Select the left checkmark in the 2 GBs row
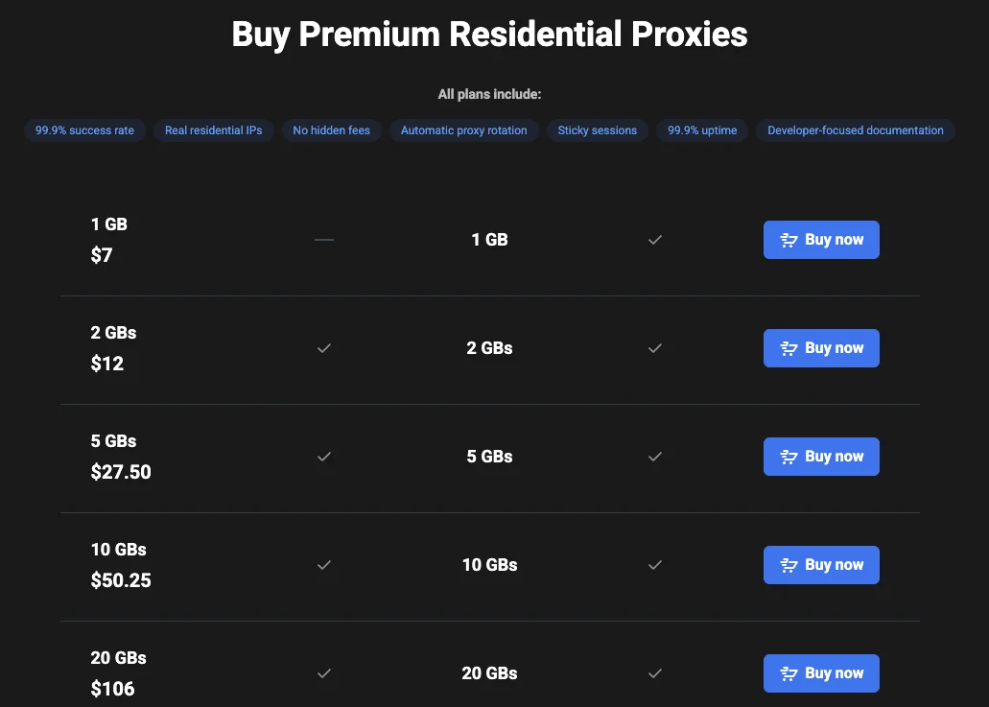The height and width of the screenshot is (707, 989). coord(324,348)
